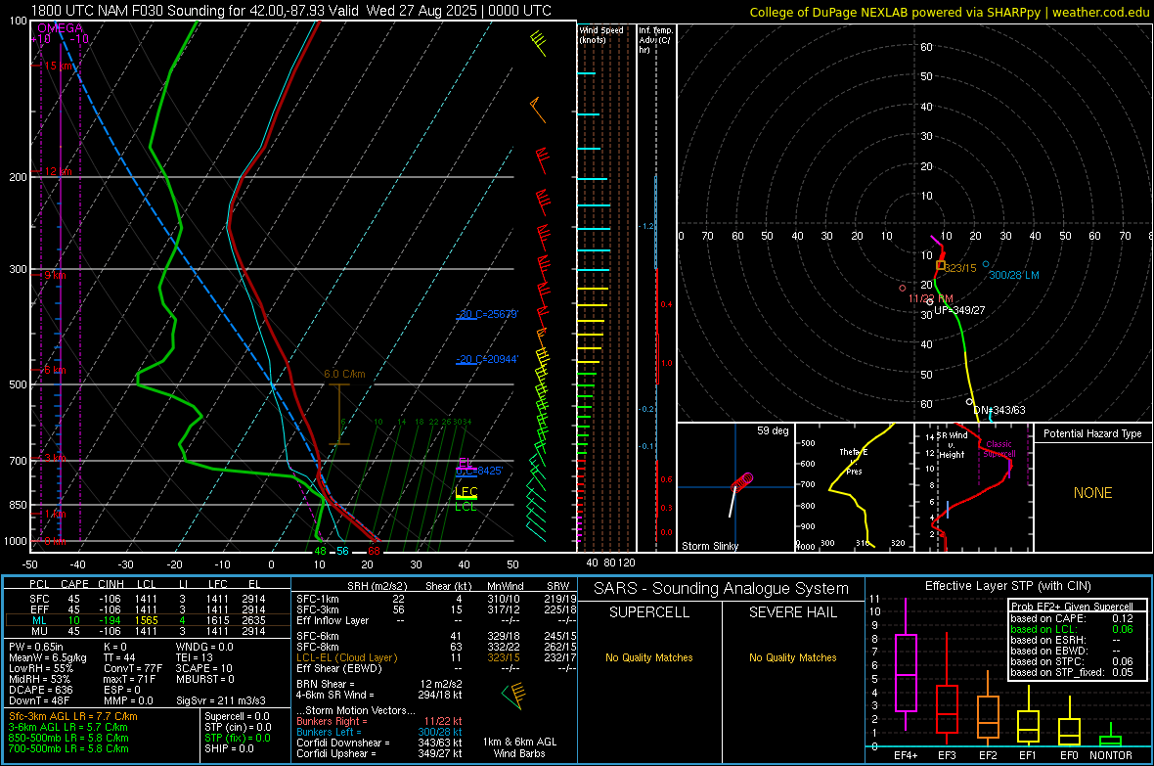Click the '6.0 C/km' lapse rate label
Image resolution: width=1154 pixels, height=766 pixels.
(344, 374)
